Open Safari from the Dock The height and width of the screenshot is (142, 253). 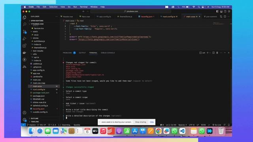[40, 131]
